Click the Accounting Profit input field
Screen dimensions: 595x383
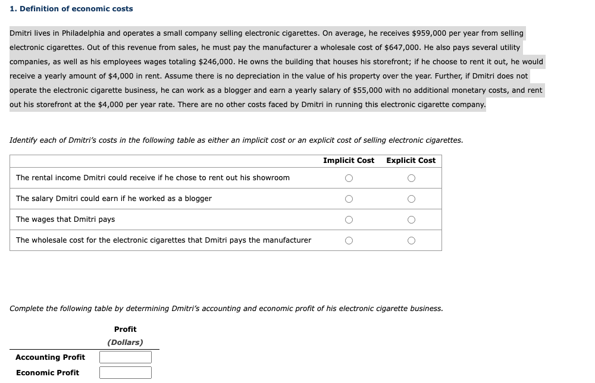pyautogui.click(x=125, y=357)
